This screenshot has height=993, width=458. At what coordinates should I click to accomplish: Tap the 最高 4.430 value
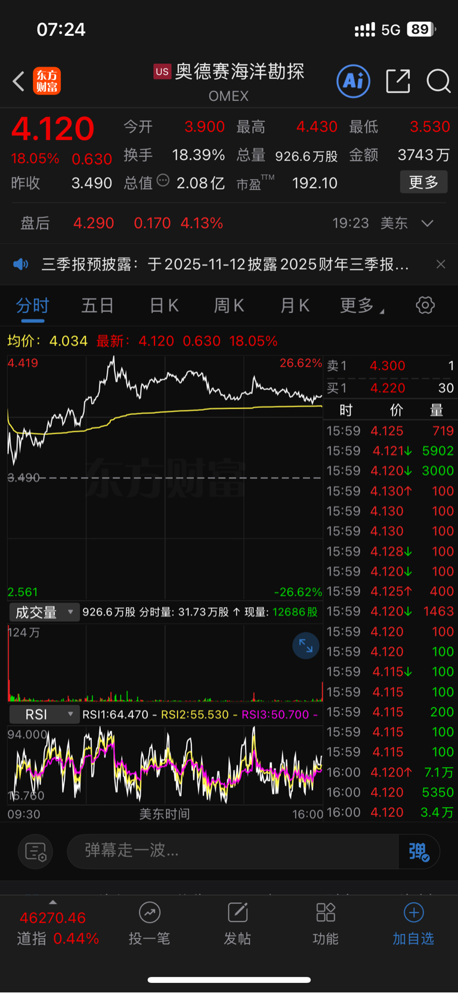pos(317,127)
